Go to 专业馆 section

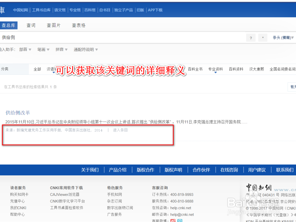click(x=75, y=10)
